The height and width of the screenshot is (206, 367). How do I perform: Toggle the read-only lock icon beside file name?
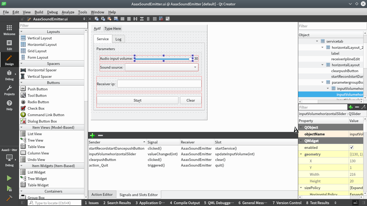23,19
